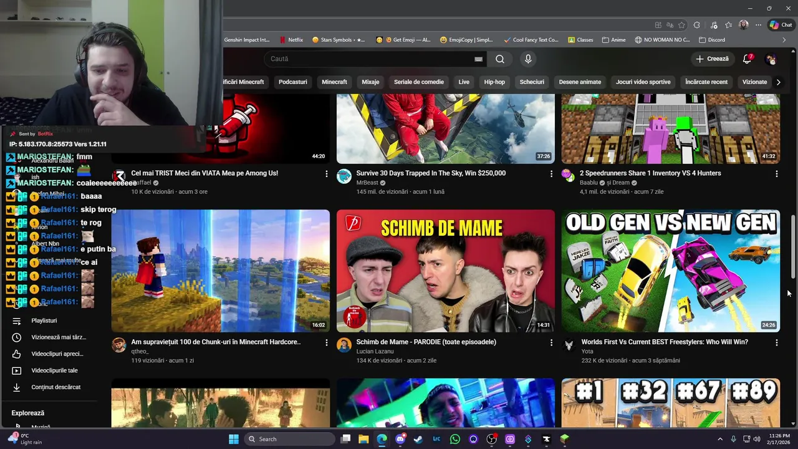Open on-screen keyboard icon in search box
798x449 pixels.
(478, 59)
